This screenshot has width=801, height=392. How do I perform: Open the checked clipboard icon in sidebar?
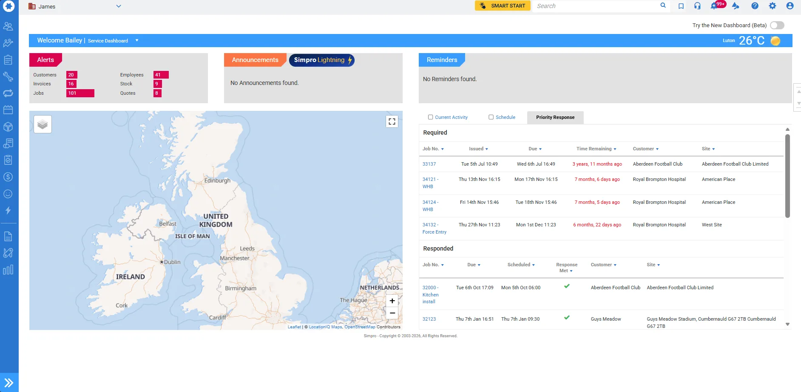coord(8,160)
